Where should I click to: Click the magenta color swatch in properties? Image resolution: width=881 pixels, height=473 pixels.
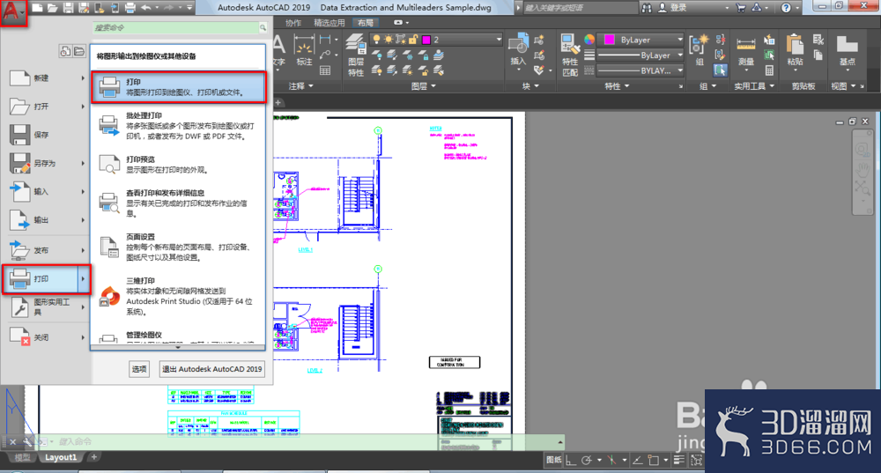click(609, 40)
